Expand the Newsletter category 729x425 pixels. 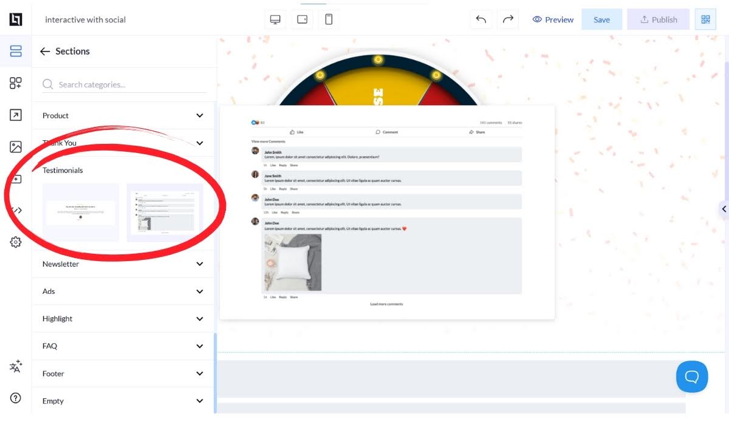tap(123, 264)
